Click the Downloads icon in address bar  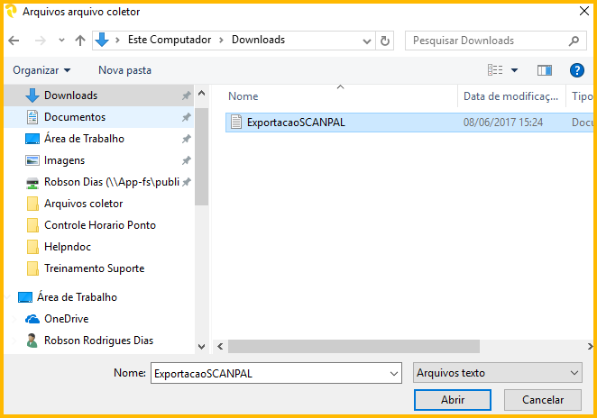click(x=102, y=40)
